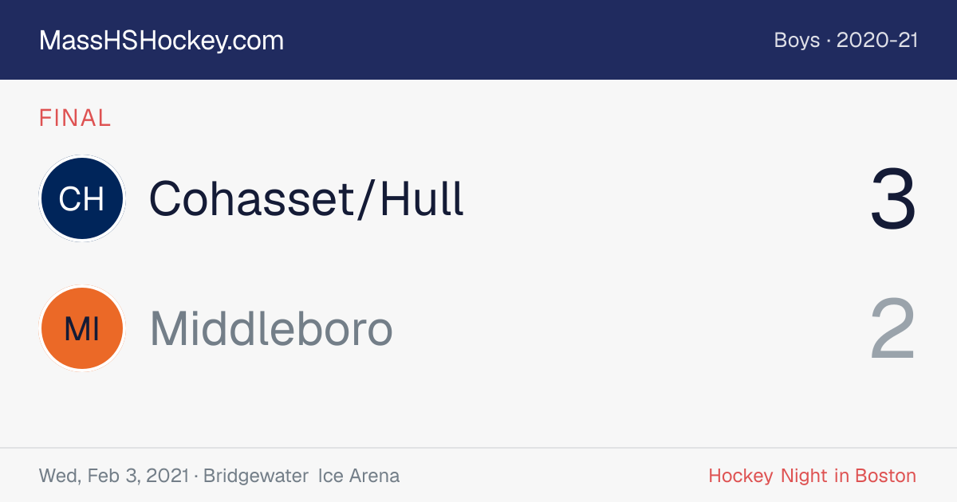Click the Wed, Feb 3, 2021 date
The image size is (957, 502).
point(113,476)
